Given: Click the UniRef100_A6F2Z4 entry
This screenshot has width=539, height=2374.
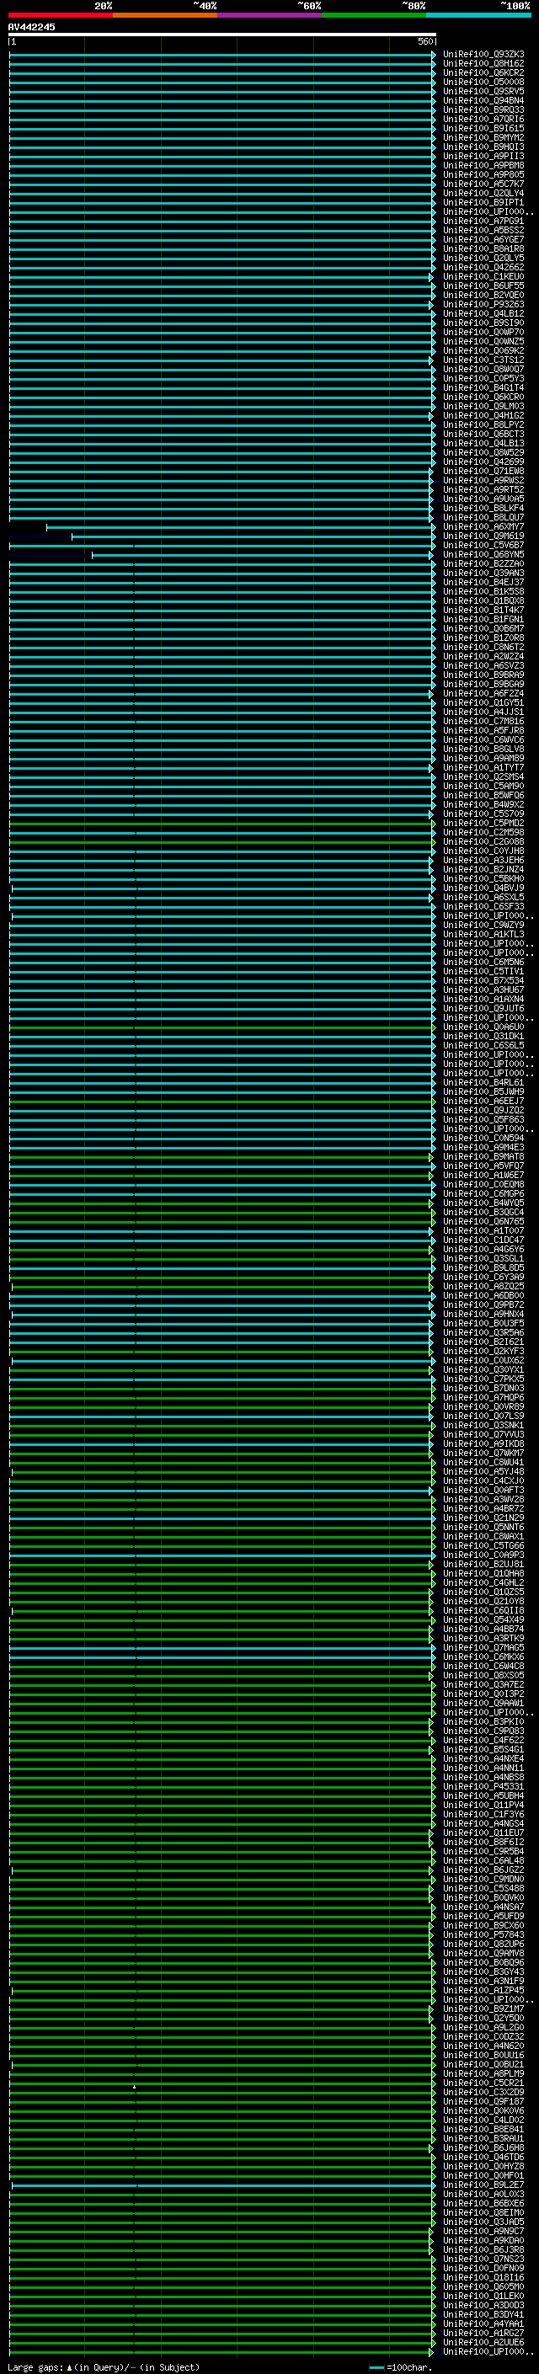Looking at the screenshot, I should coord(483,694).
